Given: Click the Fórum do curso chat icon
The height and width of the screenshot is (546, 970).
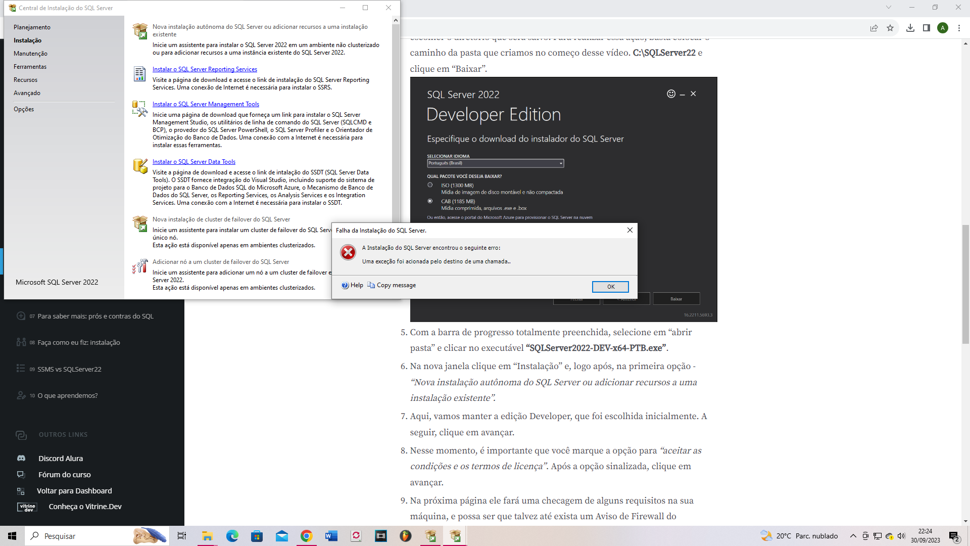Looking at the screenshot, I should 21,475.
